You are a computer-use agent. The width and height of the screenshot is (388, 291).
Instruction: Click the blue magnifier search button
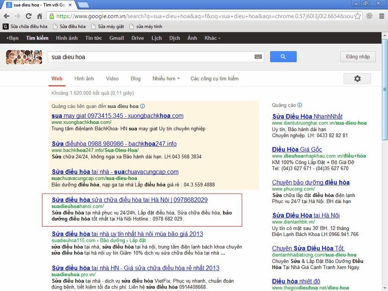click(x=283, y=57)
